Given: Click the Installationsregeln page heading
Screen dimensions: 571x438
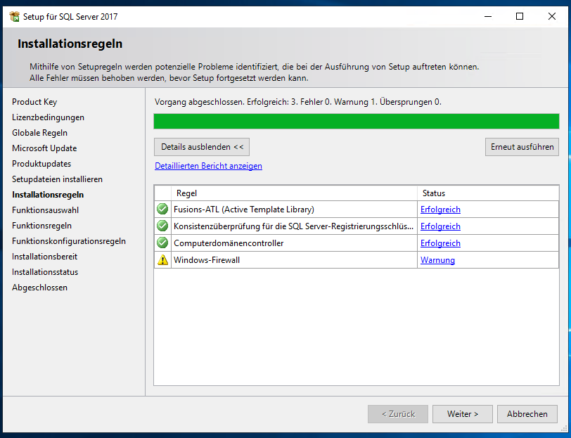Looking at the screenshot, I should coord(70,44).
